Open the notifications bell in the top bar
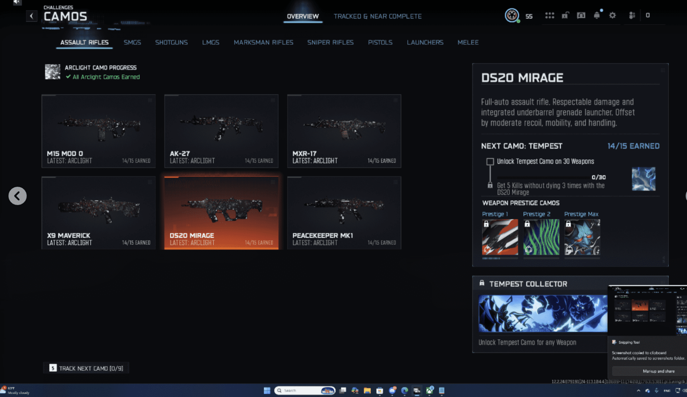This screenshot has width=687, height=397. [597, 15]
